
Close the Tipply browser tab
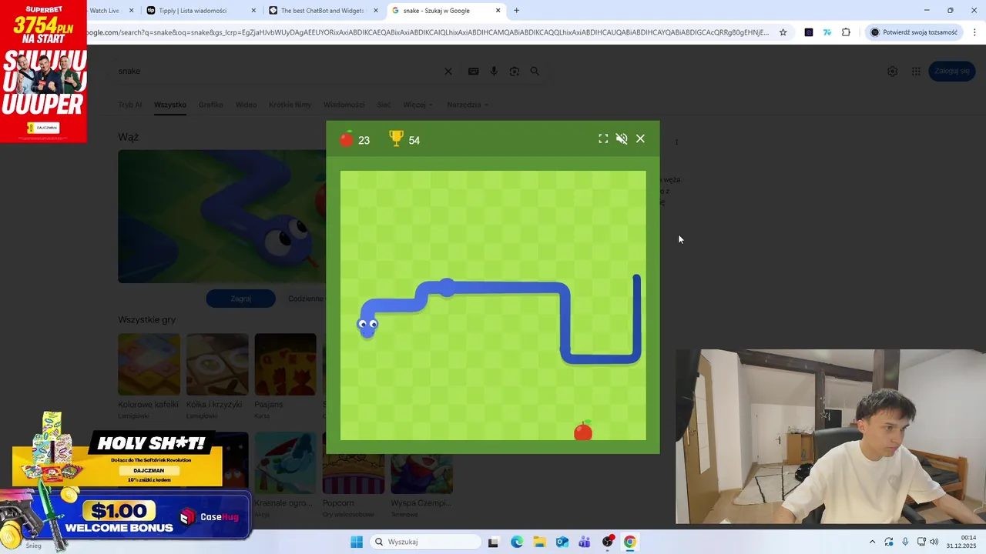tap(253, 11)
